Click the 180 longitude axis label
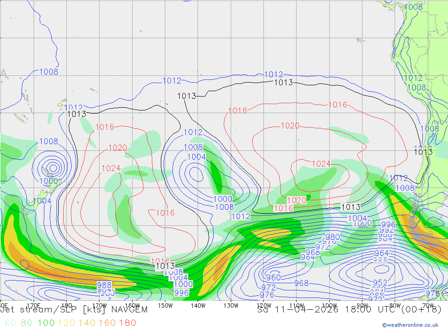Image resolution: width=448 pixels, height=329 pixels. 67,306
